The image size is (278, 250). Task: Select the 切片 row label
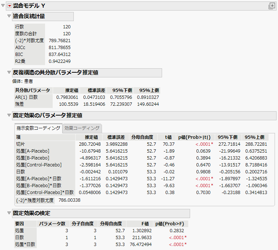pyautogui.click(x=21, y=144)
